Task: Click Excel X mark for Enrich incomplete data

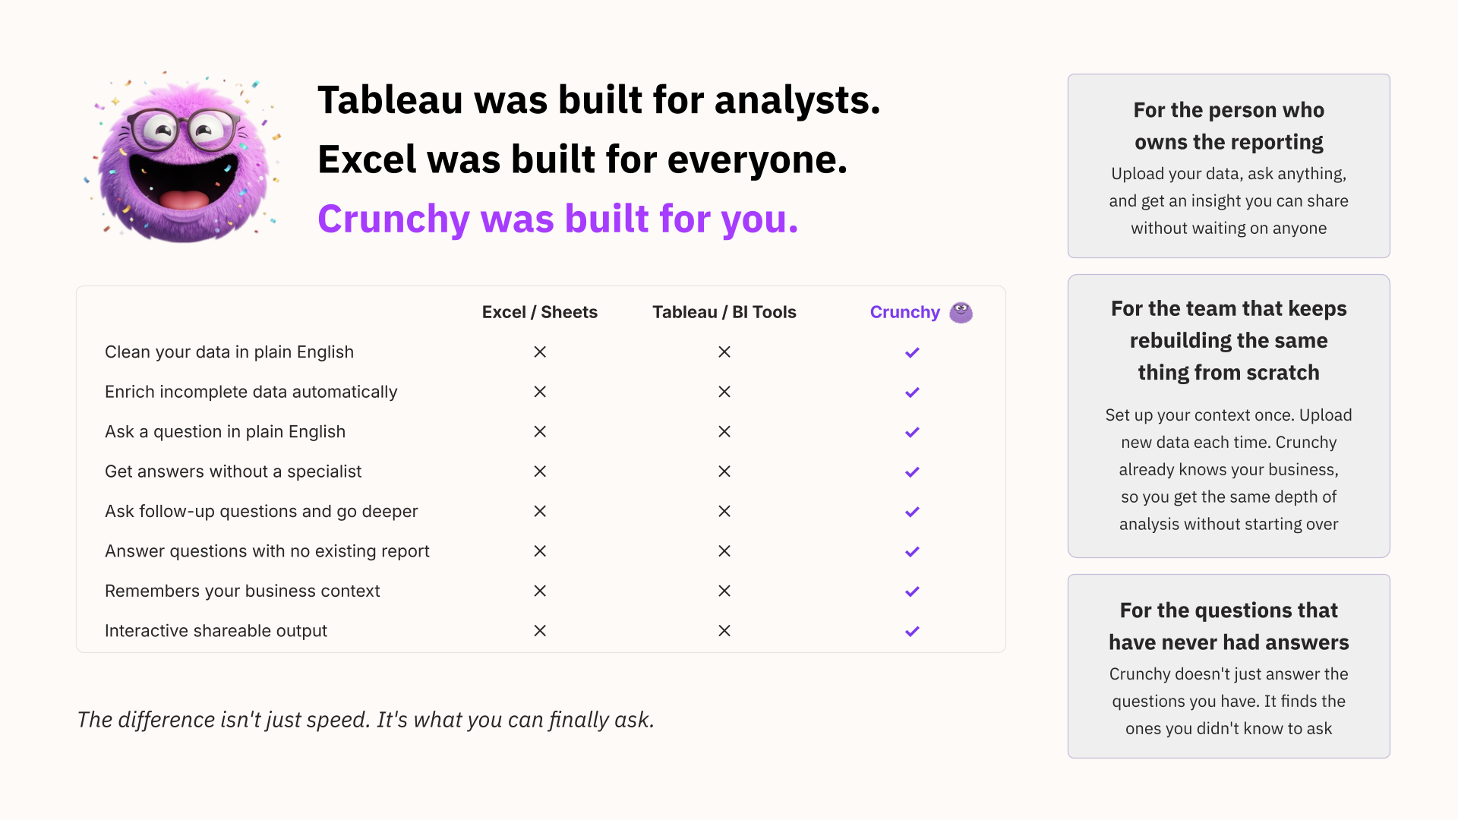Action: point(540,392)
